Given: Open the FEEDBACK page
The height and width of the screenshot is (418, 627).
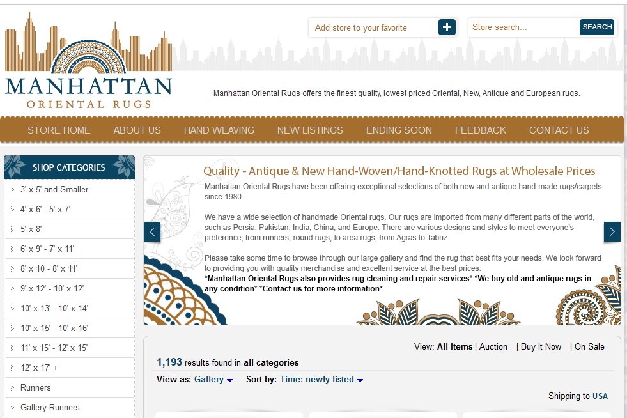Looking at the screenshot, I should 481,130.
